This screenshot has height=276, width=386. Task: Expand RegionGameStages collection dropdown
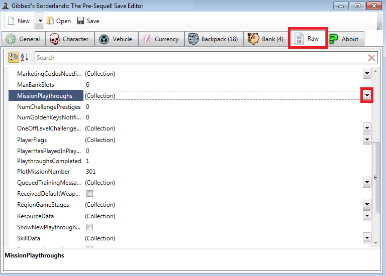point(367,204)
